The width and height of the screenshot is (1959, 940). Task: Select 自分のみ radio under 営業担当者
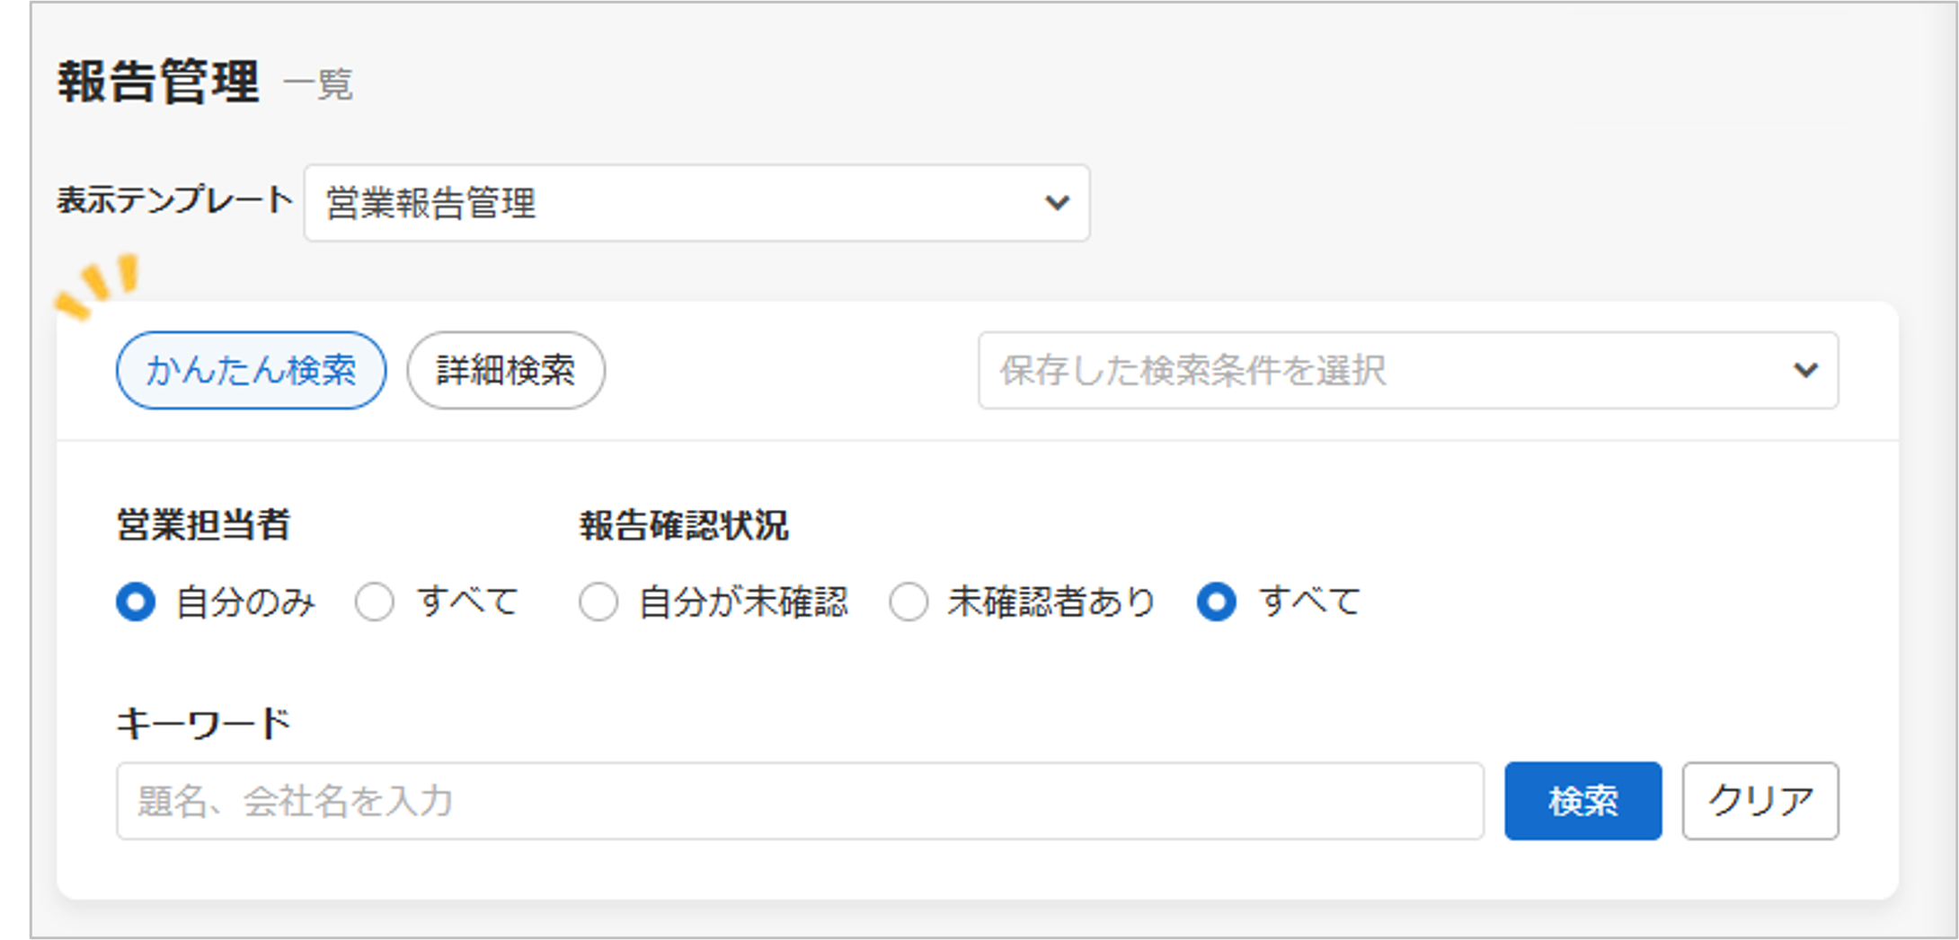click(137, 602)
